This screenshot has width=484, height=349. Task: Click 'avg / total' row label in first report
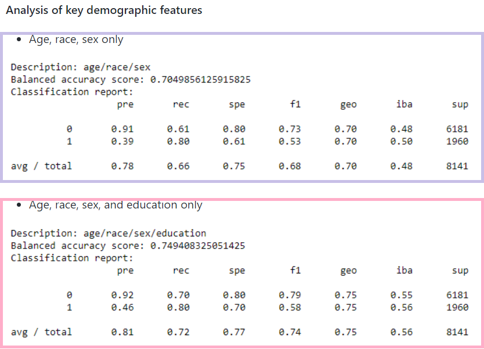pyautogui.click(x=42, y=166)
